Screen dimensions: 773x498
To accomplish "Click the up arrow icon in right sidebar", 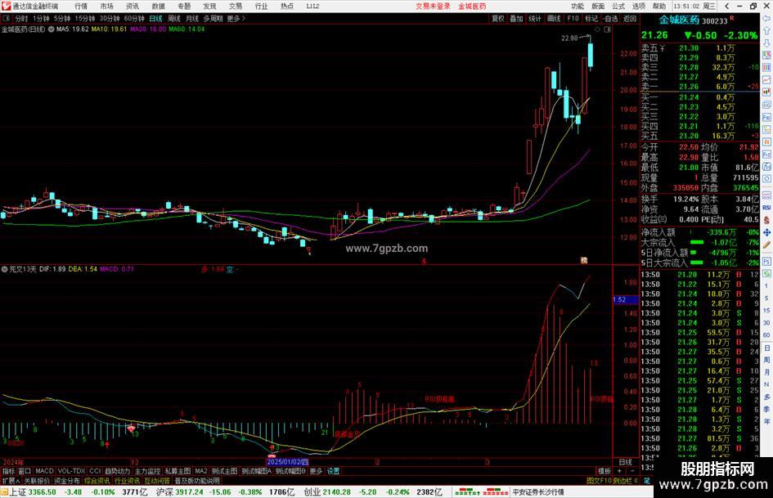I will 766,30.
